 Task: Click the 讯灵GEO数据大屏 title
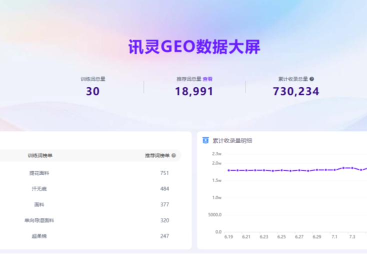194,47
